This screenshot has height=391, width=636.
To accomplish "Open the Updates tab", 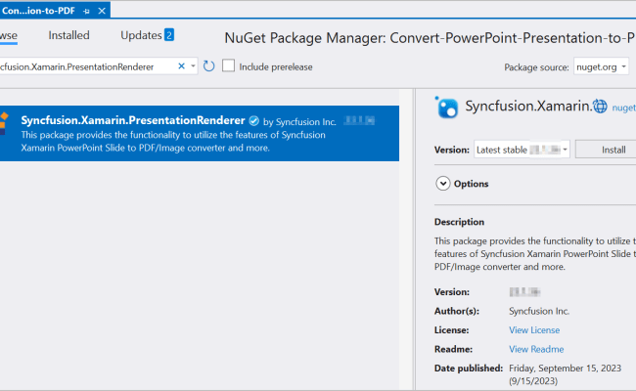I will click(147, 35).
